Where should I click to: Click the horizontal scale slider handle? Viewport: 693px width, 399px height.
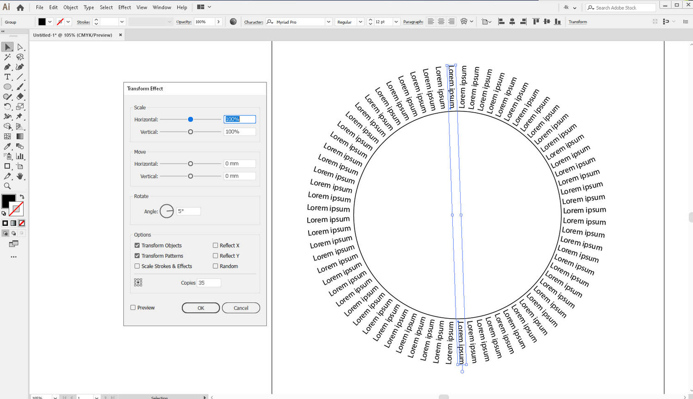(x=190, y=120)
